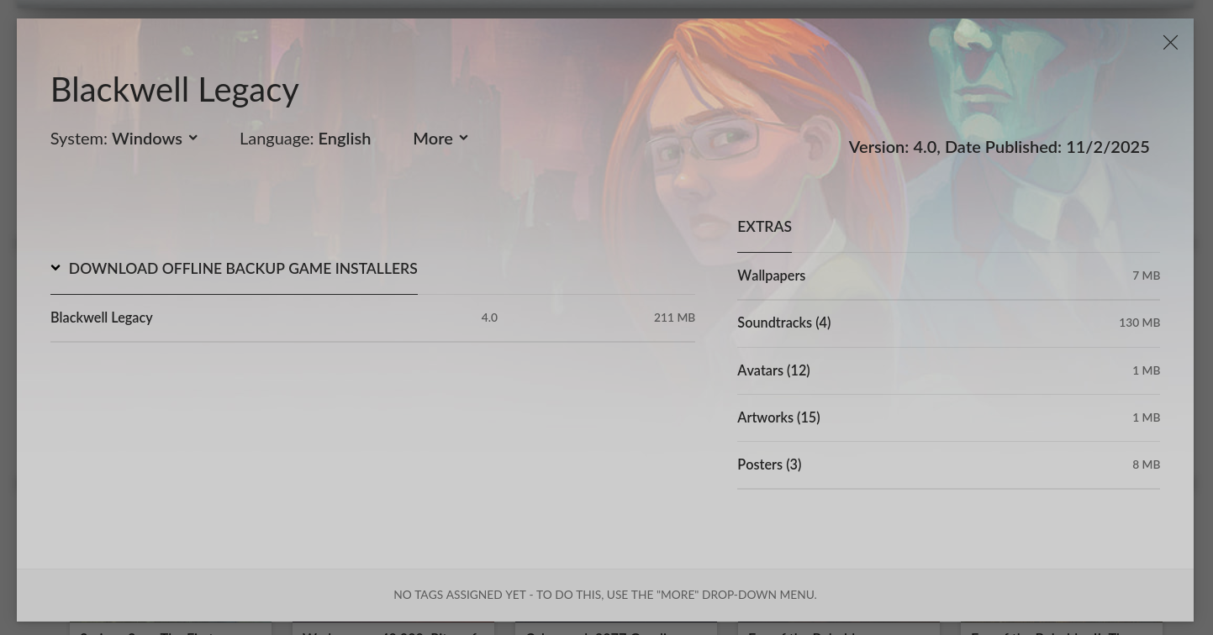
Task: Open the System Windows dropdown
Action: click(x=124, y=139)
